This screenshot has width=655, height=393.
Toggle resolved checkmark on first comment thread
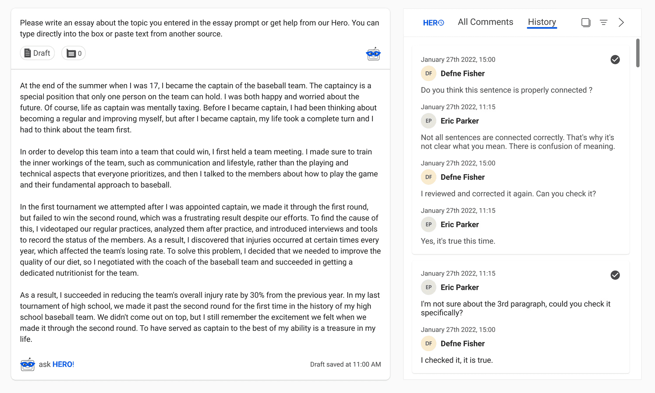pos(615,60)
